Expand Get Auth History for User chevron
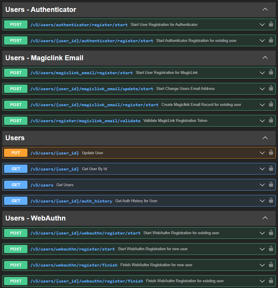 (x=262, y=201)
